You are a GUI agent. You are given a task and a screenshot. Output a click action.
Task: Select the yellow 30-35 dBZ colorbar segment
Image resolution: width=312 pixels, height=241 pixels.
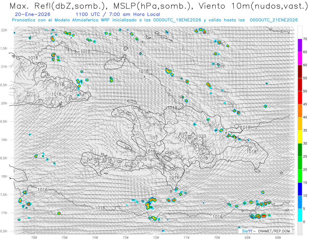[300, 137]
